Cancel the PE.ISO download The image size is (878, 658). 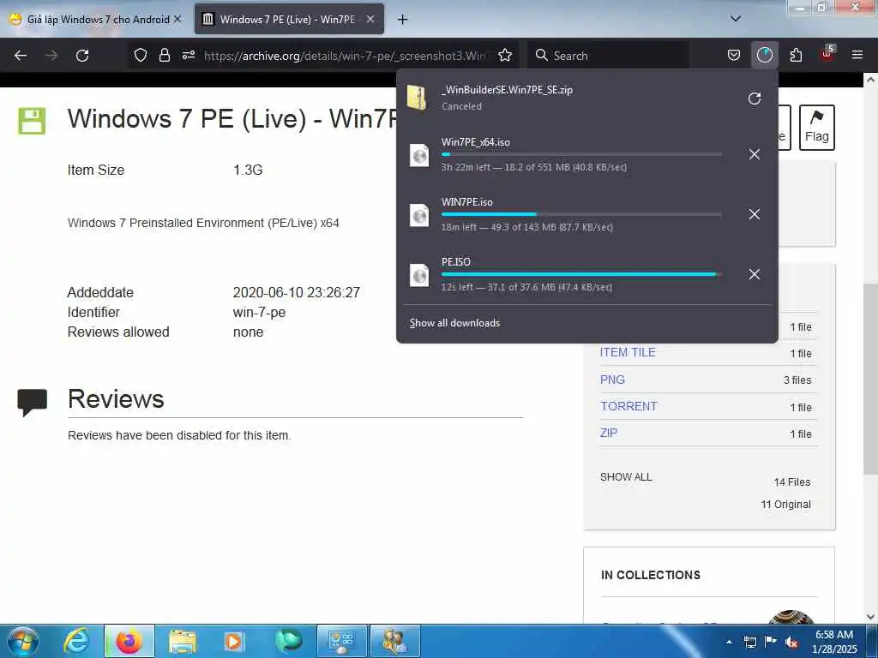pyautogui.click(x=755, y=274)
